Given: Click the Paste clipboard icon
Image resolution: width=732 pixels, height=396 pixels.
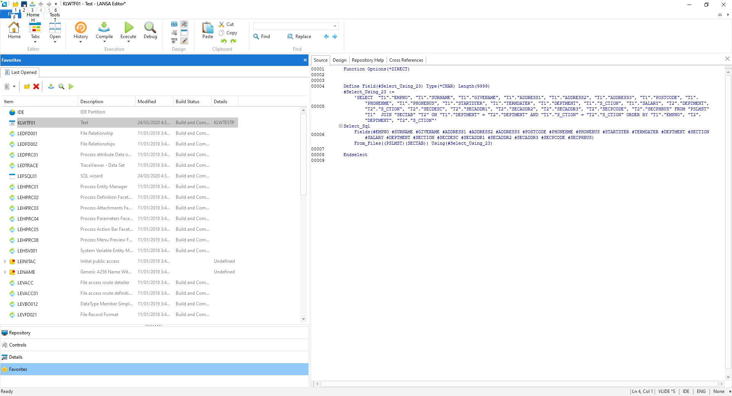Looking at the screenshot, I should coord(208,28).
